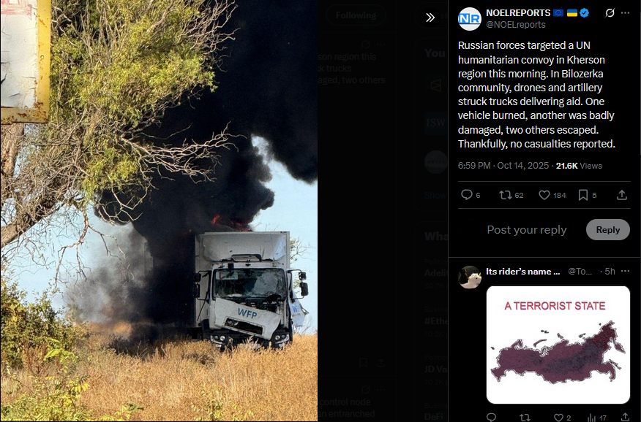The height and width of the screenshot is (422, 641).
Task: Focus the Post your reply field
Action: pos(527,230)
